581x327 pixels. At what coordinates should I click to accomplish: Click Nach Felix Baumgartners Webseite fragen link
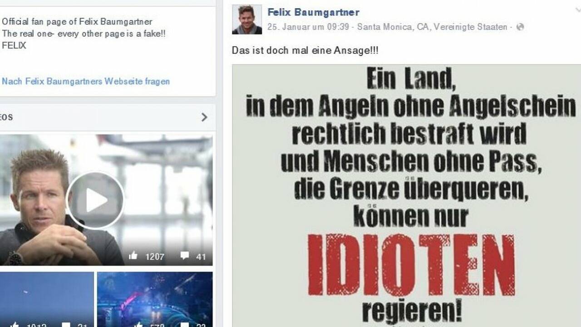tap(86, 81)
